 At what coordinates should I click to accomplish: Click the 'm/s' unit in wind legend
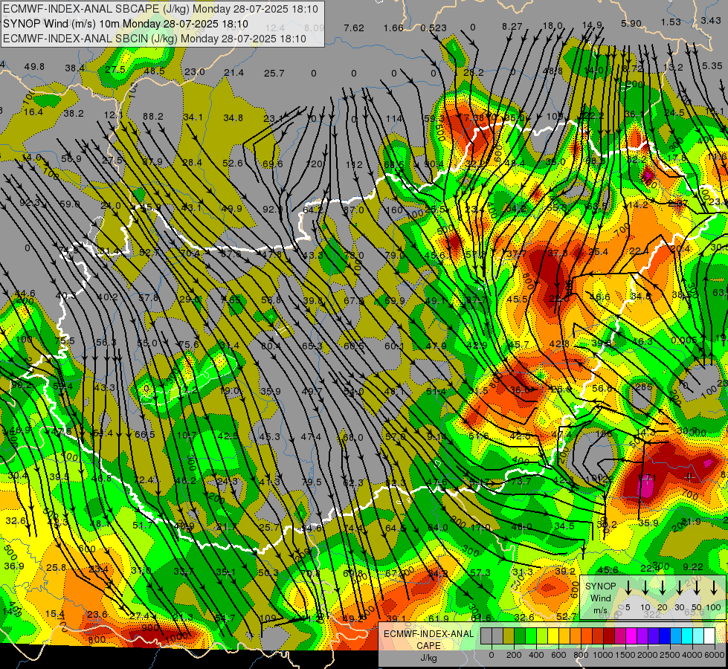[600, 610]
